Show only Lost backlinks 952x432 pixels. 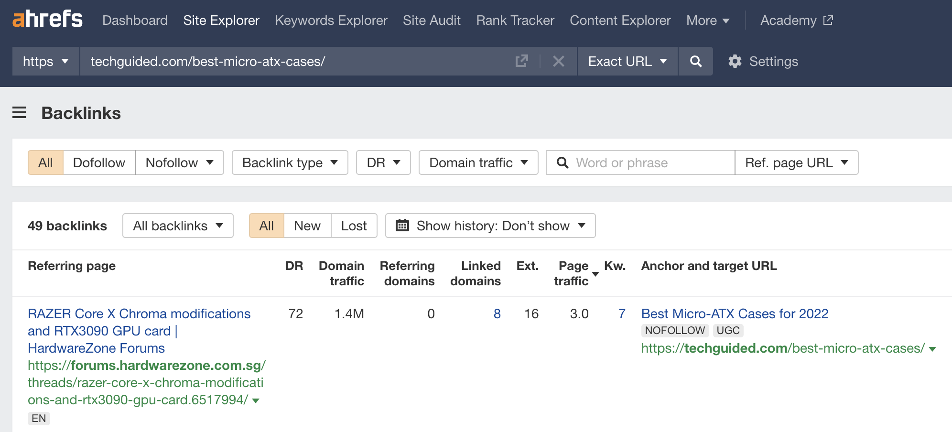pyautogui.click(x=354, y=225)
